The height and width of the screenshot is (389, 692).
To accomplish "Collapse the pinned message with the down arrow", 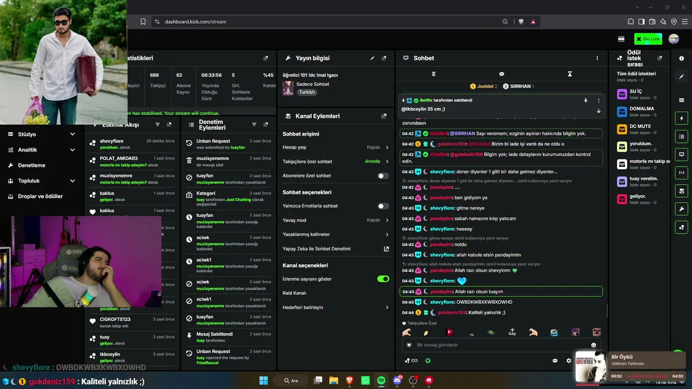I will coord(598,111).
